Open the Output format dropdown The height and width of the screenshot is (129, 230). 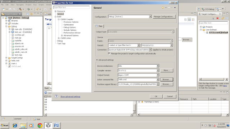pos(158,75)
